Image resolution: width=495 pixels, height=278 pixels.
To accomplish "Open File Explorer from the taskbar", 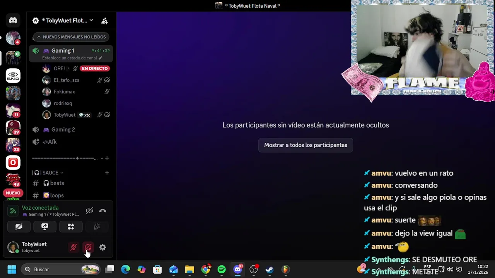I will (x=189, y=270).
